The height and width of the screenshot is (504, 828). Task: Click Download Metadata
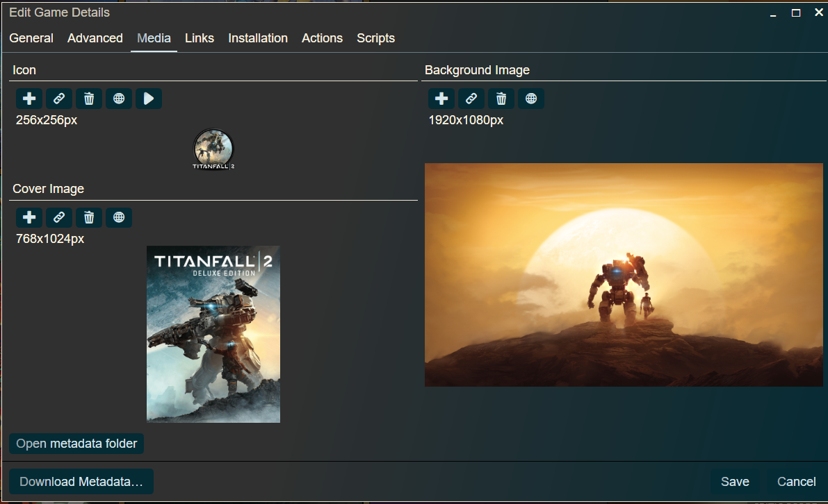[x=81, y=481]
